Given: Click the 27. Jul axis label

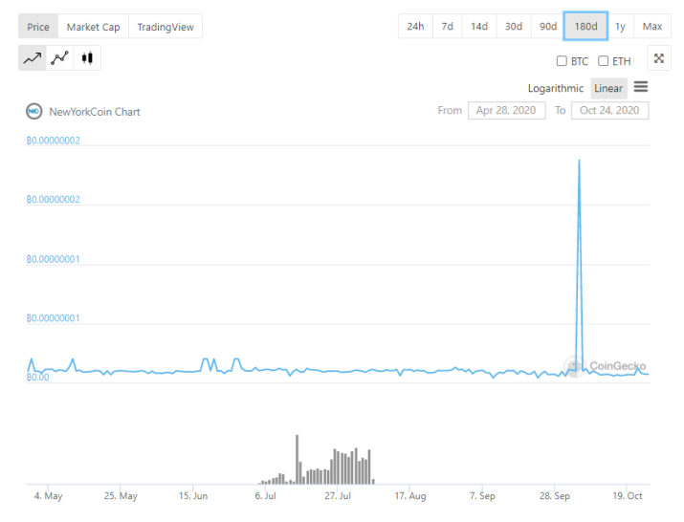Looking at the screenshot, I should 337,496.
